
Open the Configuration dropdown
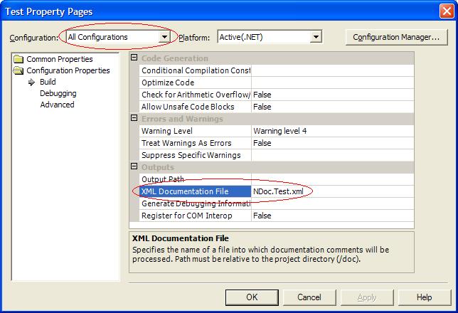[x=165, y=37]
